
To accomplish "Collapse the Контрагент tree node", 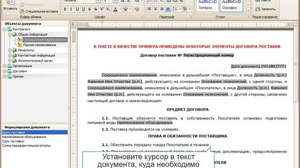I will point(5,29).
